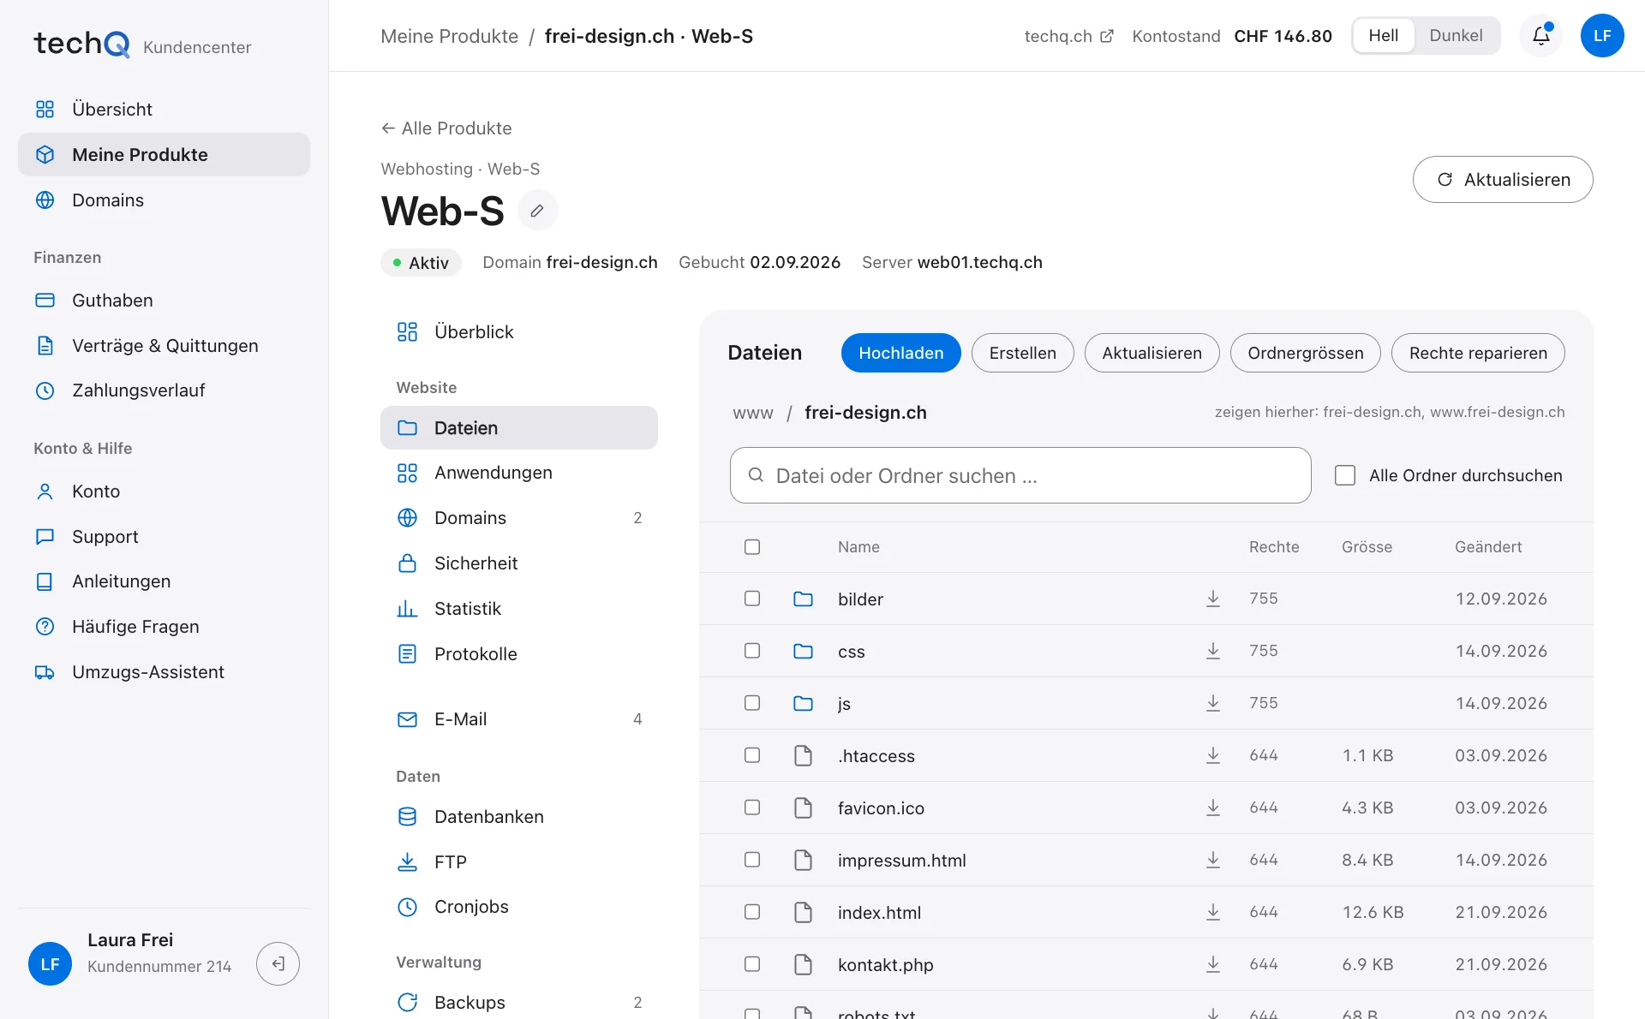Click the download icon for index.html

pyautogui.click(x=1213, y=912)
